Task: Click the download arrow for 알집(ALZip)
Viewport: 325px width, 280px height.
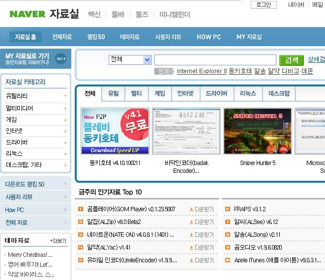Action: [x=191, y=222]
